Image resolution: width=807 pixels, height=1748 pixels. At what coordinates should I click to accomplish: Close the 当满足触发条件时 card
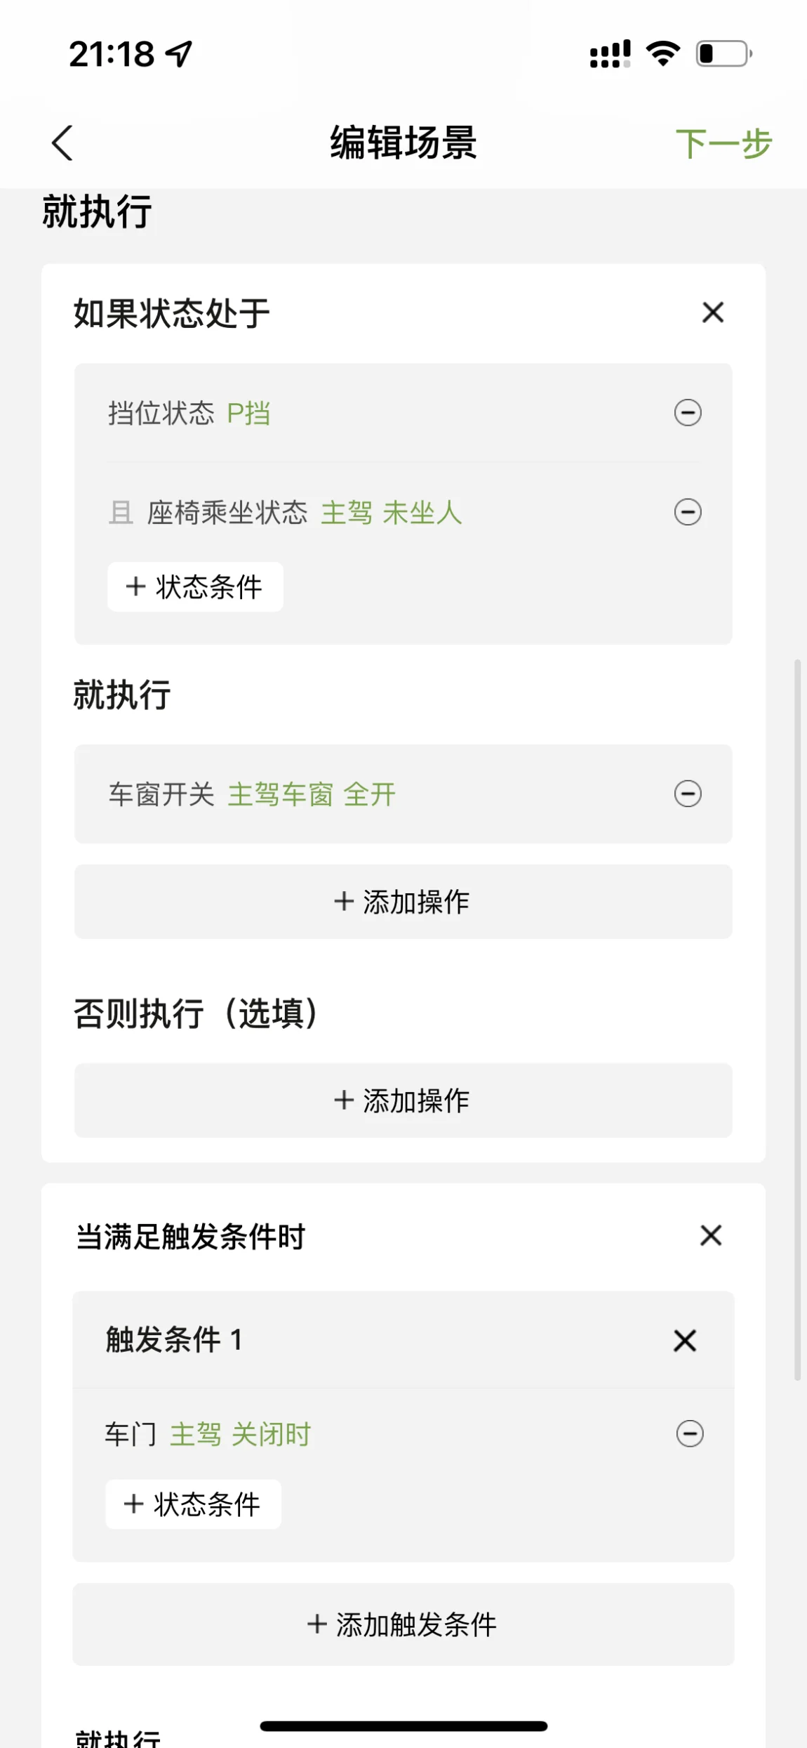[711, 1235]
